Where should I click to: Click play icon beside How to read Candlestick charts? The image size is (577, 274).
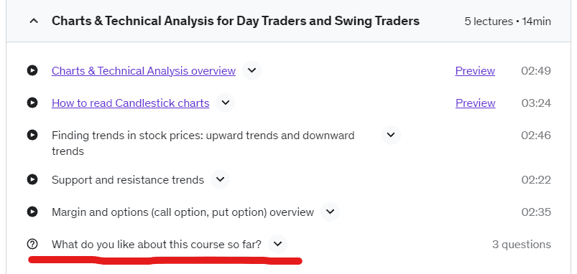pos(32,103)
